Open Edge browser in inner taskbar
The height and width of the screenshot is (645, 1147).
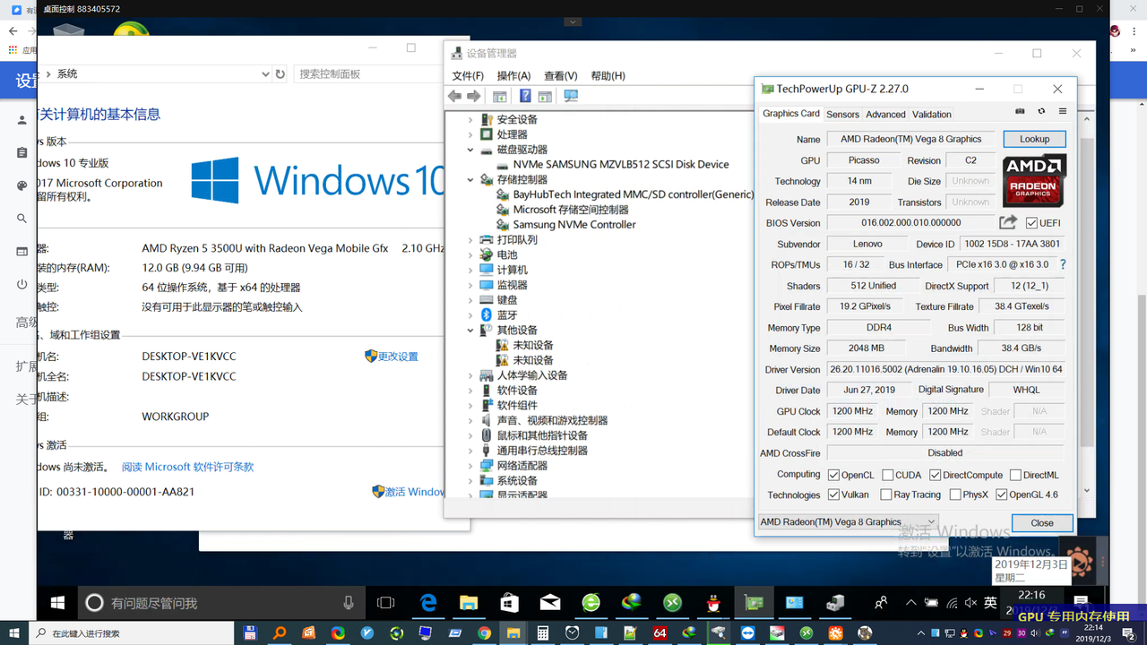tap(428, 603)
